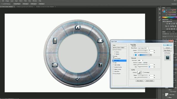Add a Photo Filter adjustment icon

pyautogui.click(x=173, y=26)
